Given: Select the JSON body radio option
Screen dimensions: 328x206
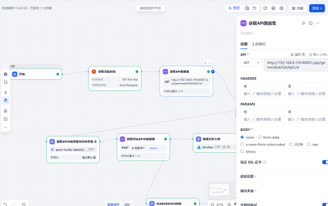Looking at the screenshot, I should [291, 144].
